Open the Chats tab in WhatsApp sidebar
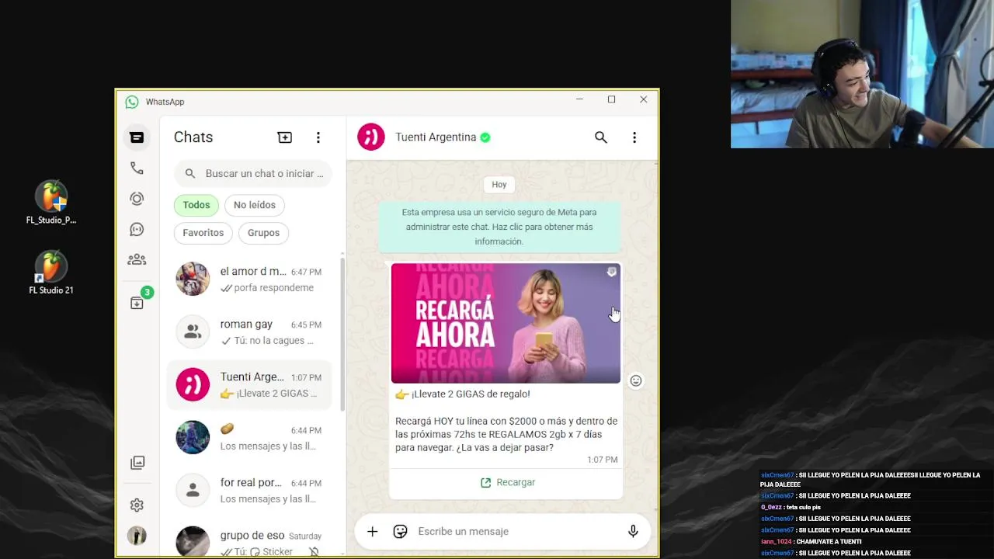Viewport: 994px width, 559px height. tap(137, 137)
